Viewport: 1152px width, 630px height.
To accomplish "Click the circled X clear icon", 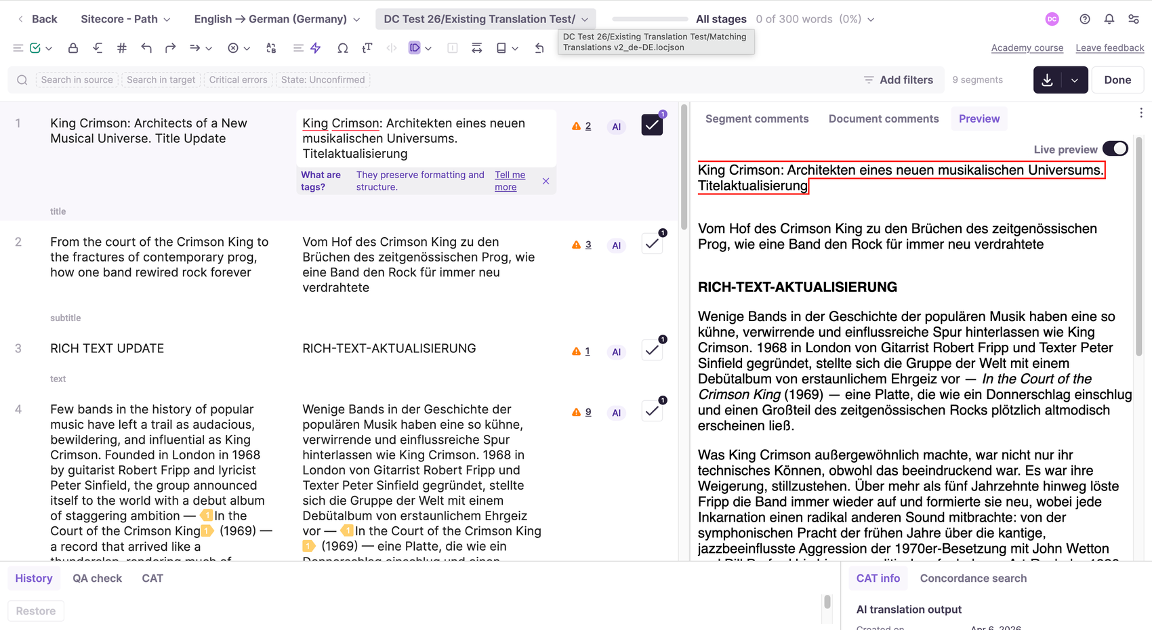I will [233, 48].
